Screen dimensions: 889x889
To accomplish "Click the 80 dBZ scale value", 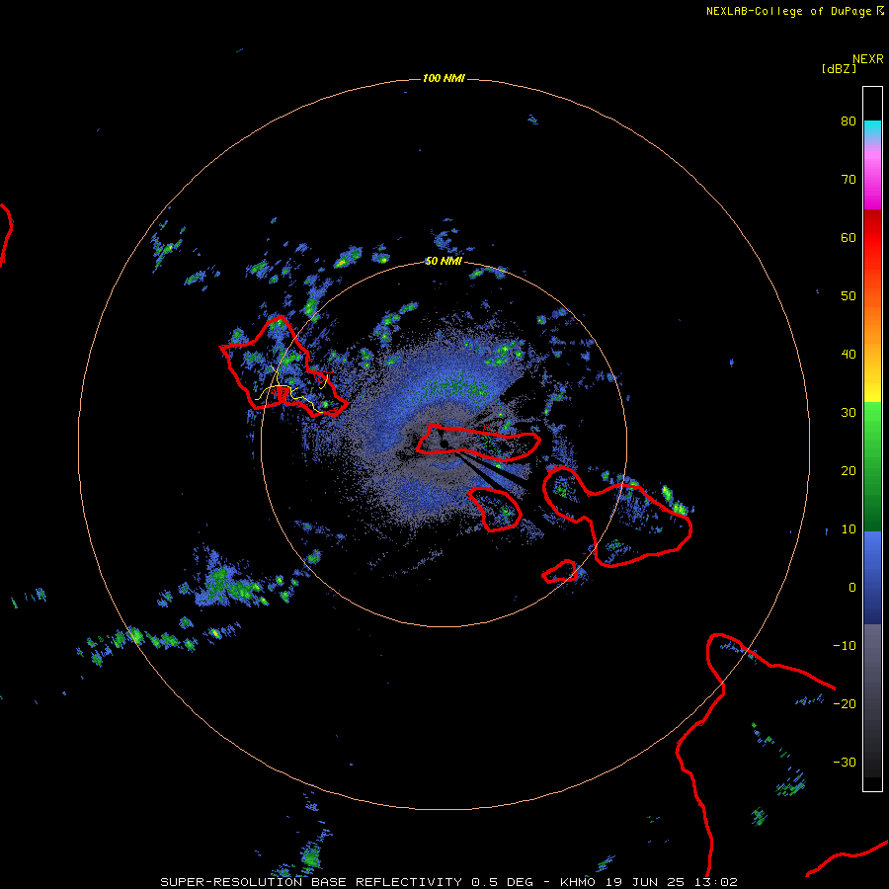I will [x=849, y=121].
